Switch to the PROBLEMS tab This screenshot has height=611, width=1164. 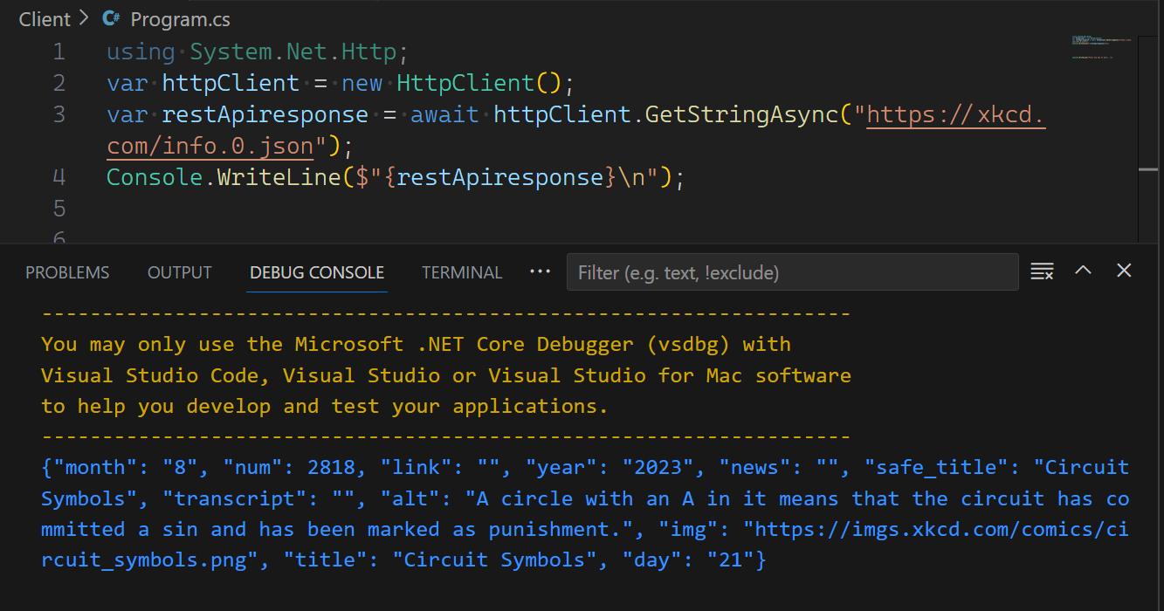67,272
